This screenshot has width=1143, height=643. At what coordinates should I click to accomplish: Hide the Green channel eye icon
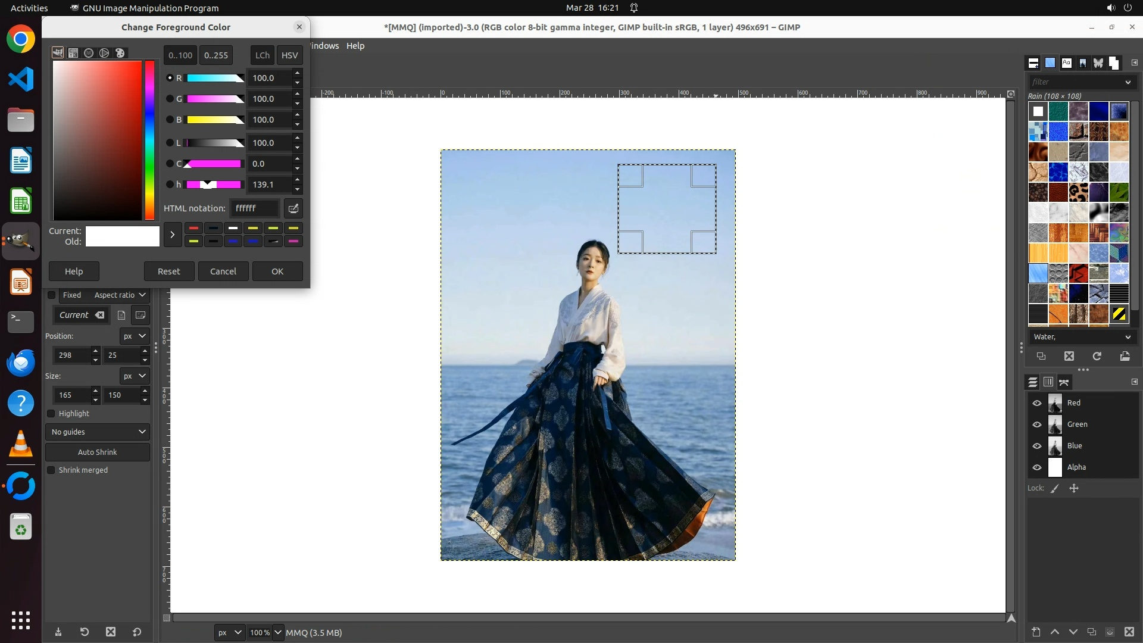point(1036,424)
